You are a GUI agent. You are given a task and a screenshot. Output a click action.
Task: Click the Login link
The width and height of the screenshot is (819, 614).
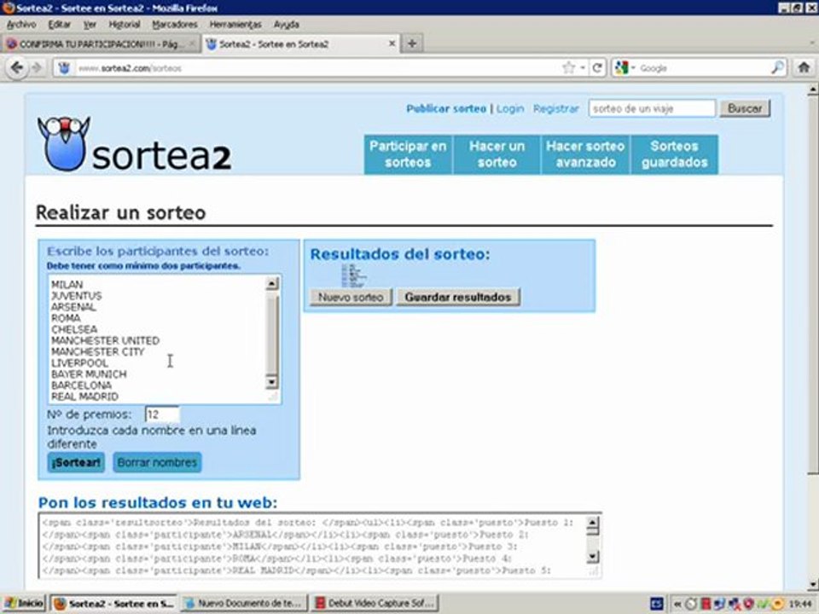click(x=510, y=108)
